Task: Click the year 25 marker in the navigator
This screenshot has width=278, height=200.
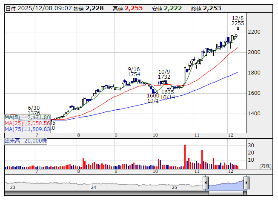Action: click(x=175, y=187)
